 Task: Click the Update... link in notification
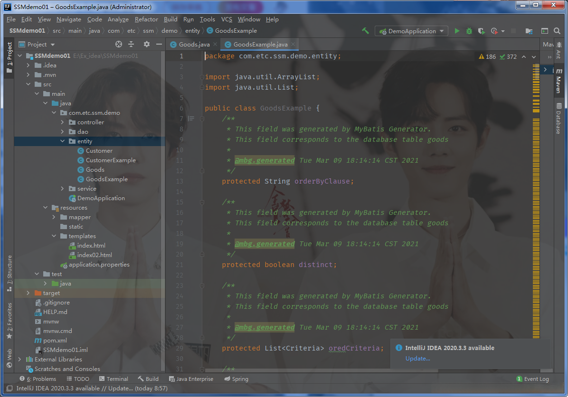[x=417, y=359]
